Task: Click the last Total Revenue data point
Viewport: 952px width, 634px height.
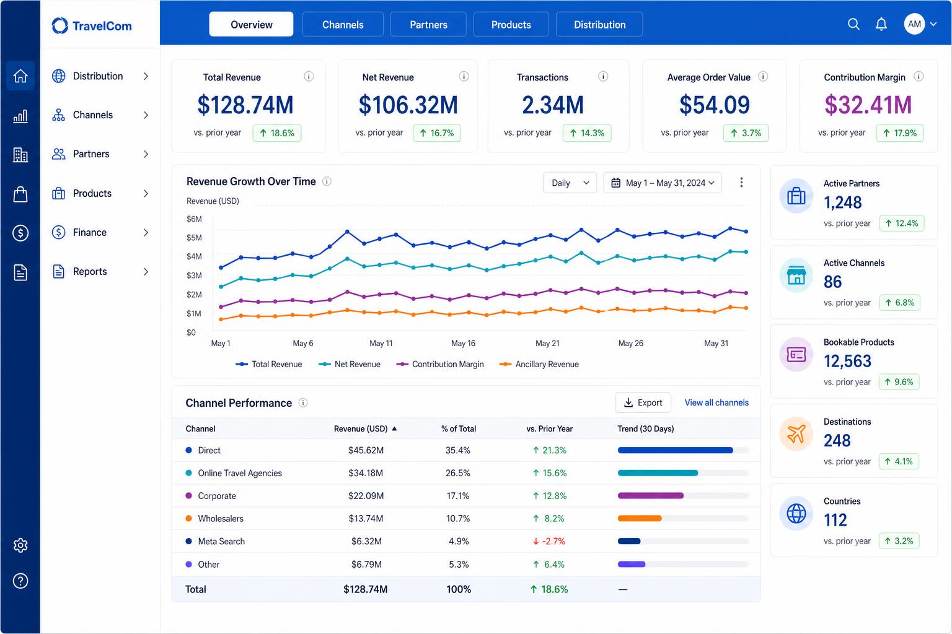Action: (x=746, y=232)
